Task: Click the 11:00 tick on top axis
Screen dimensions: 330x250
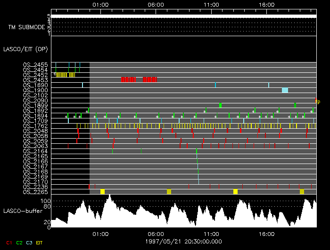Action: pyautogui.click(x=211, y=5)
